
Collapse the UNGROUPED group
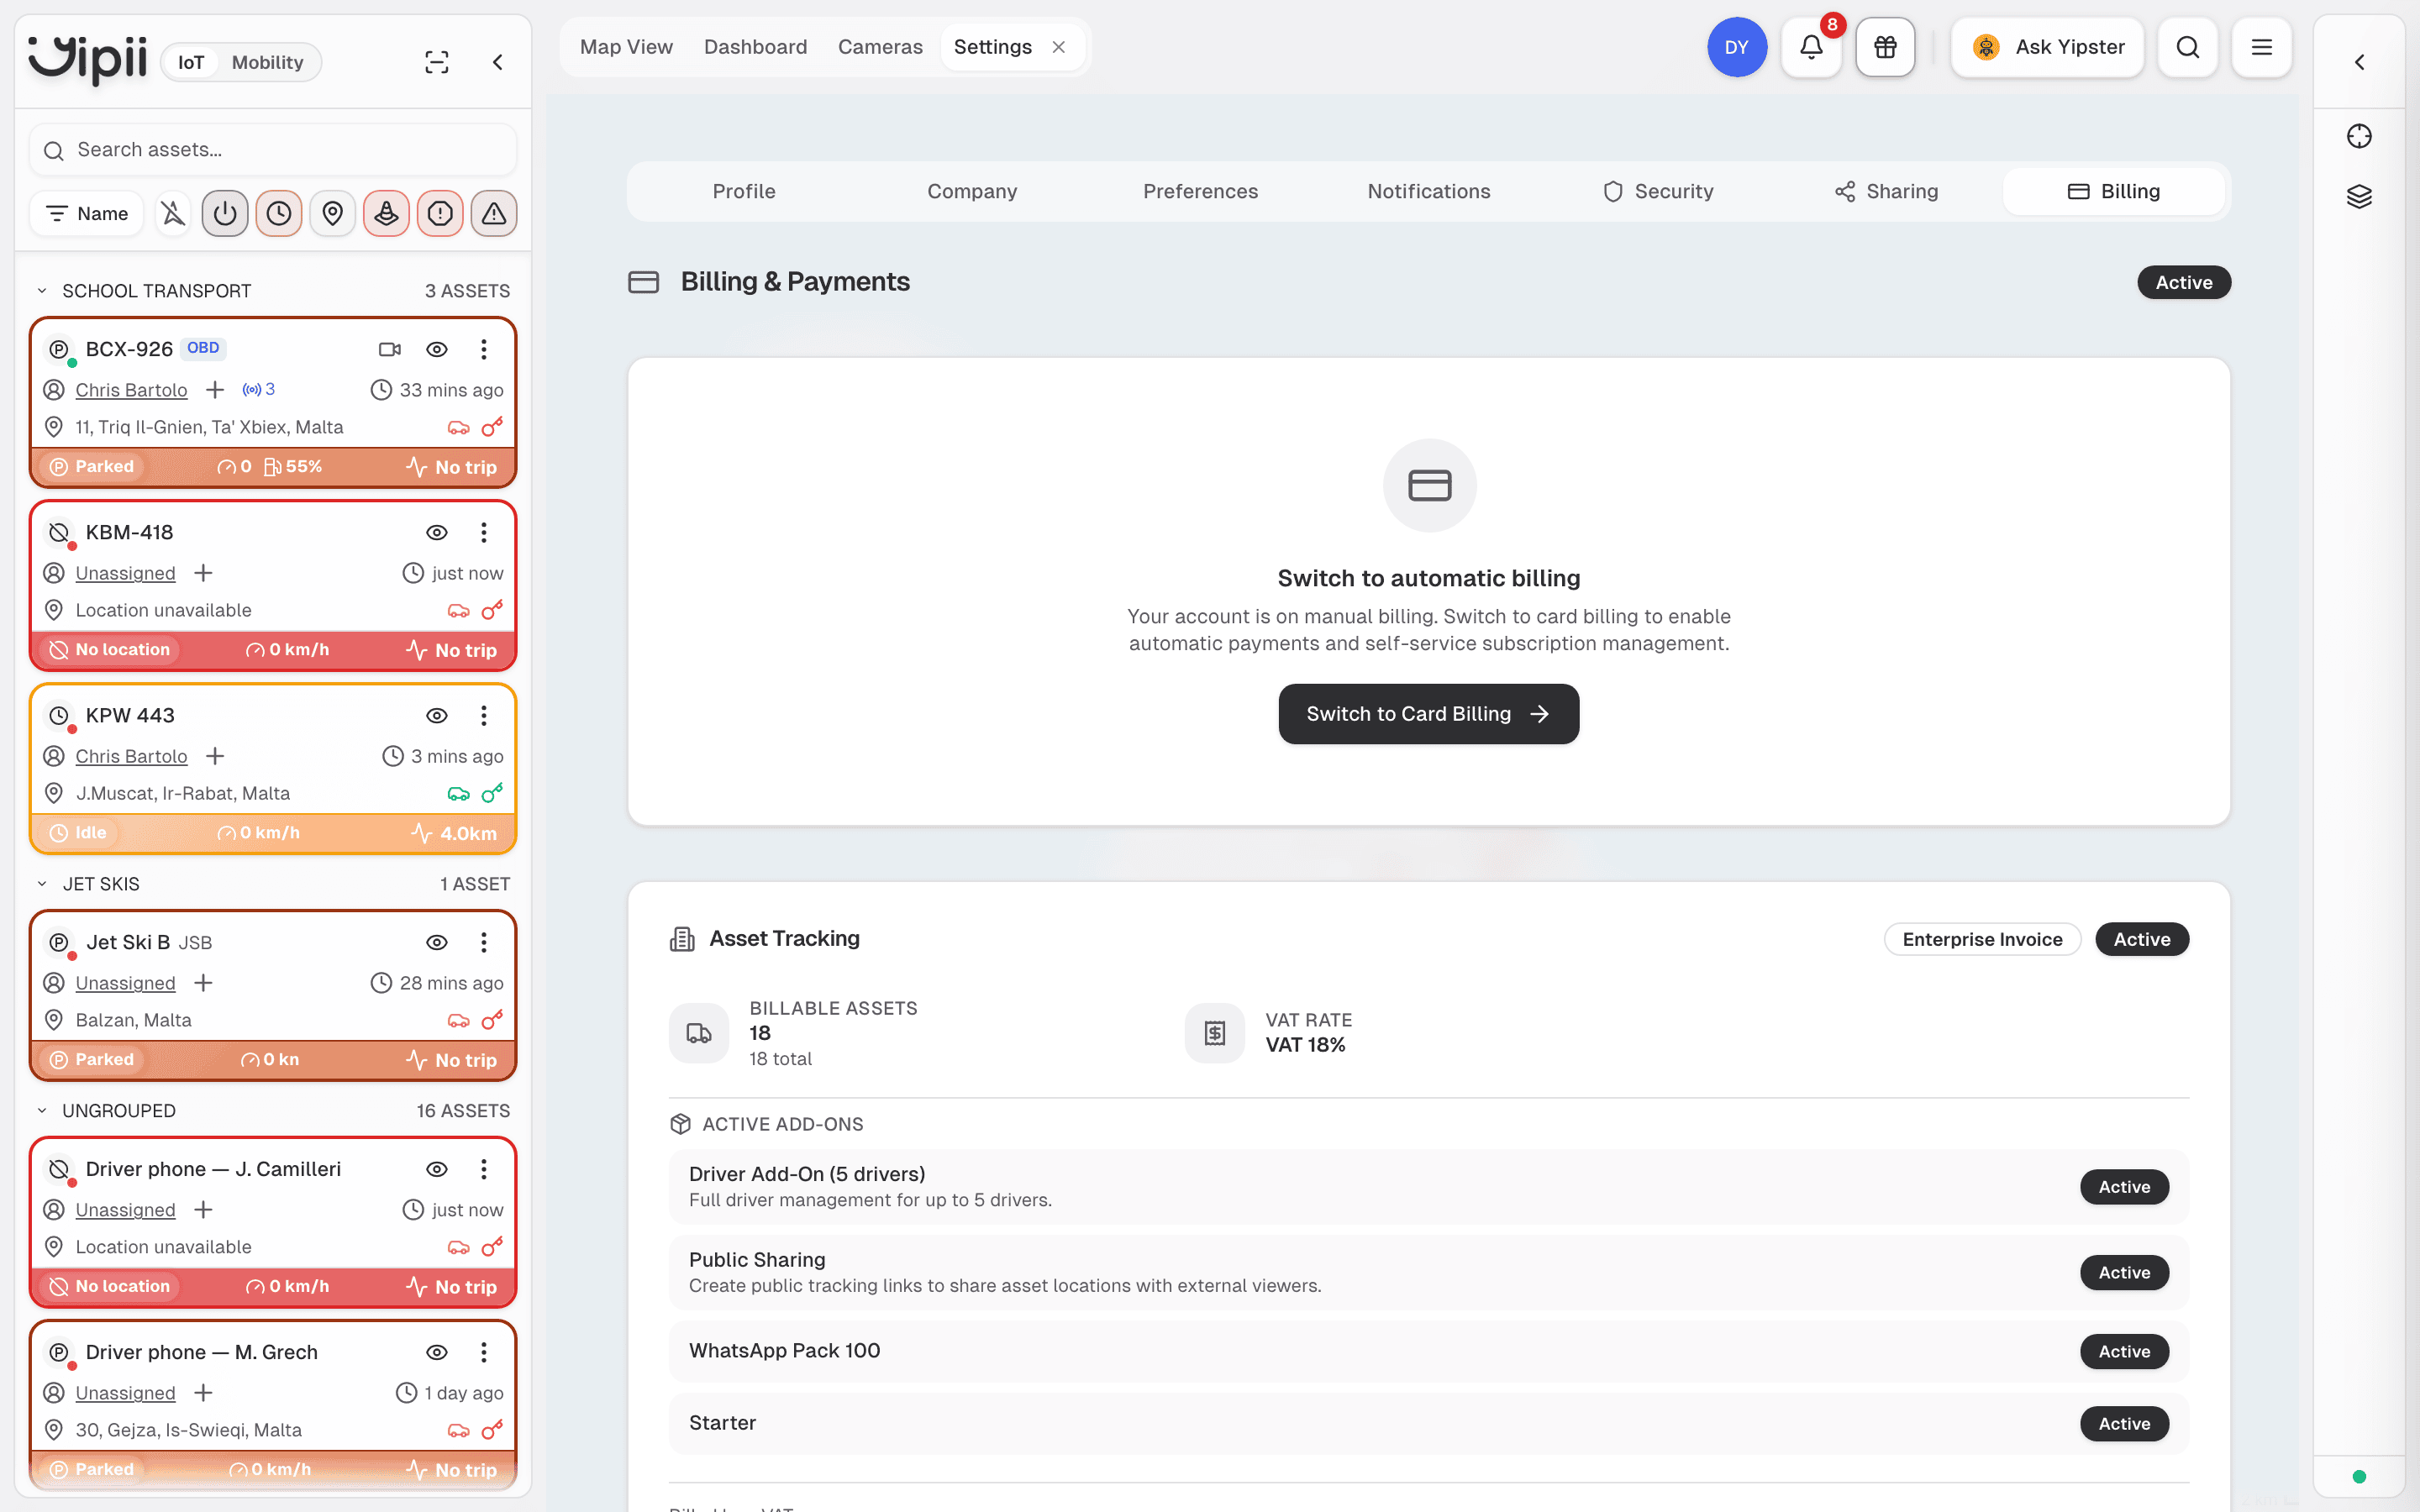(42, 1111)
